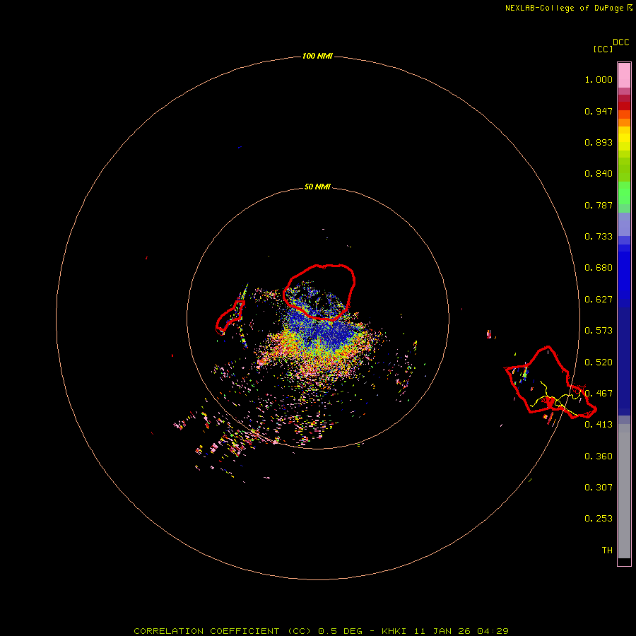Click the 0.733 color scale value

[599, 237]
